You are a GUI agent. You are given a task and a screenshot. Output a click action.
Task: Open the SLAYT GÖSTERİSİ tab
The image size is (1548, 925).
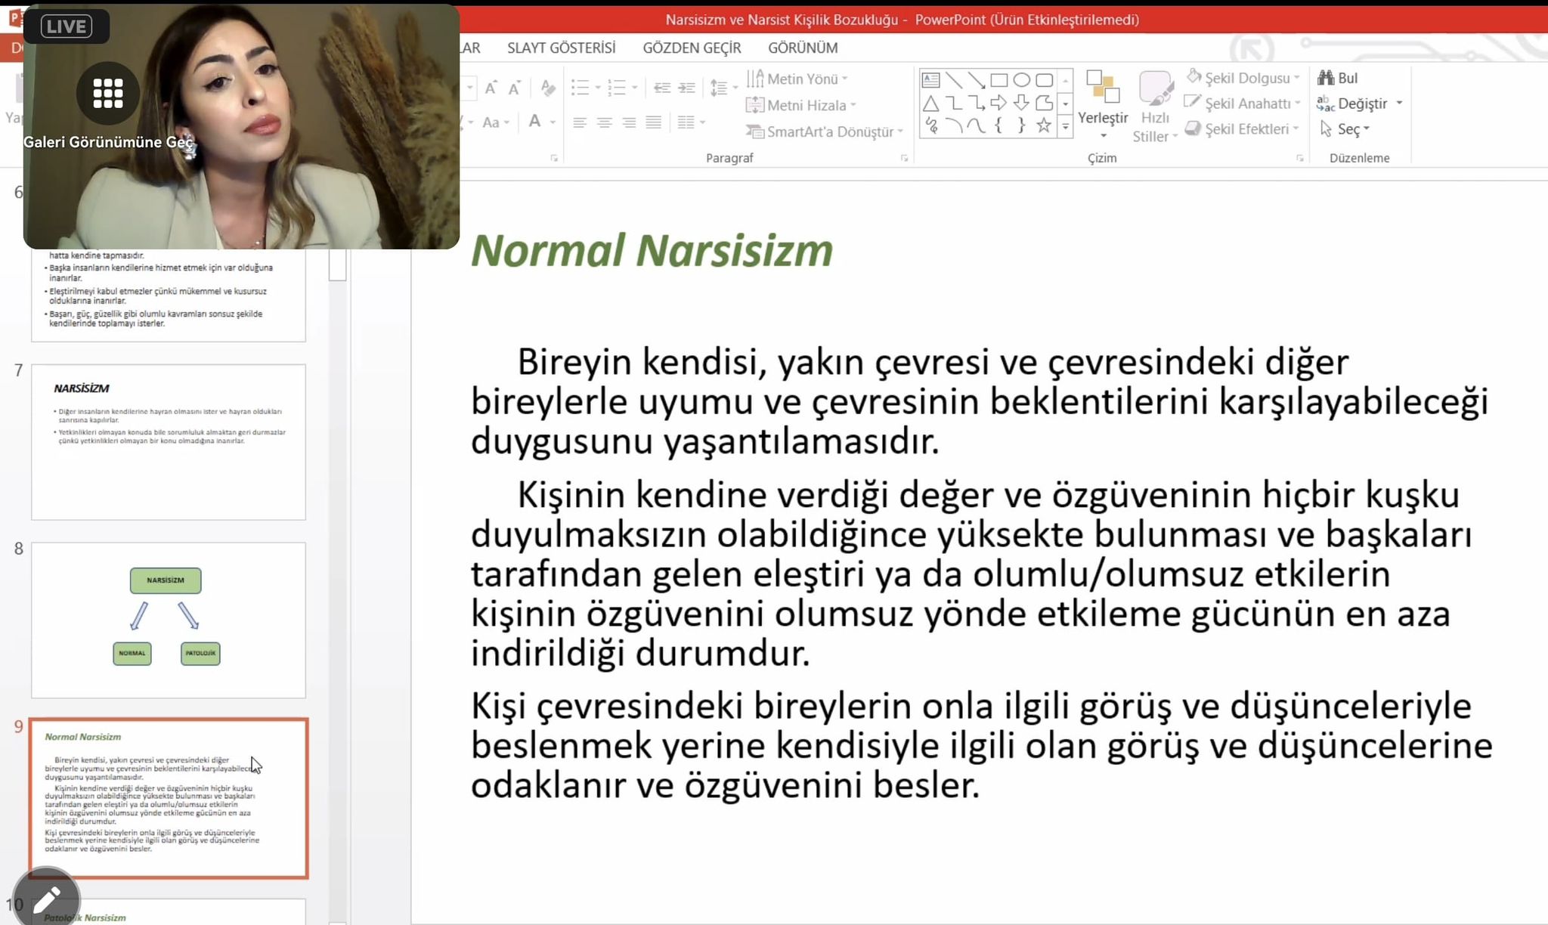561,48
